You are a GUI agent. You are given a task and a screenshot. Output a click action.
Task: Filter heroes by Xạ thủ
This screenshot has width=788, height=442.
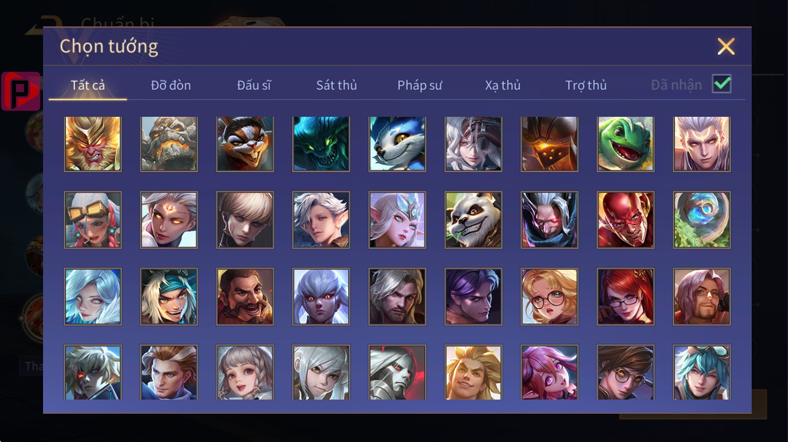click(x=503, y=85)
